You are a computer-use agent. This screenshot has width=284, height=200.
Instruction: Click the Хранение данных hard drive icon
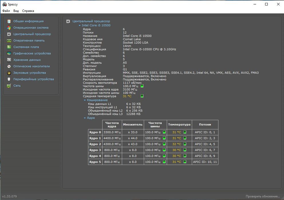[x=9, y=60]
